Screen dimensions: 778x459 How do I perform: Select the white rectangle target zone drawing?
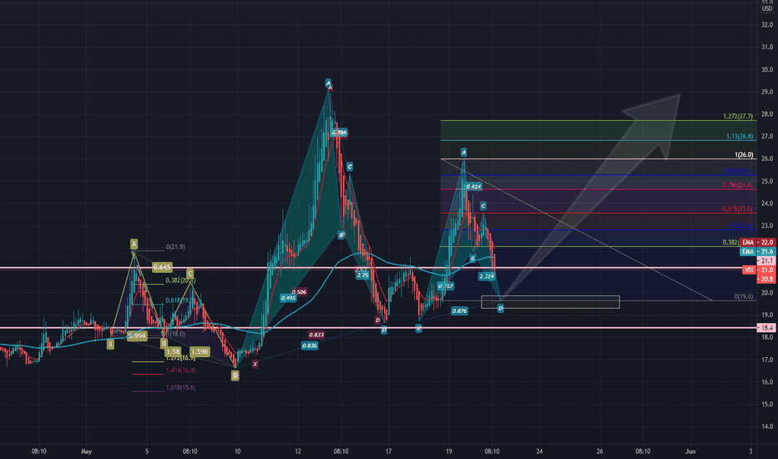point(550,302)
